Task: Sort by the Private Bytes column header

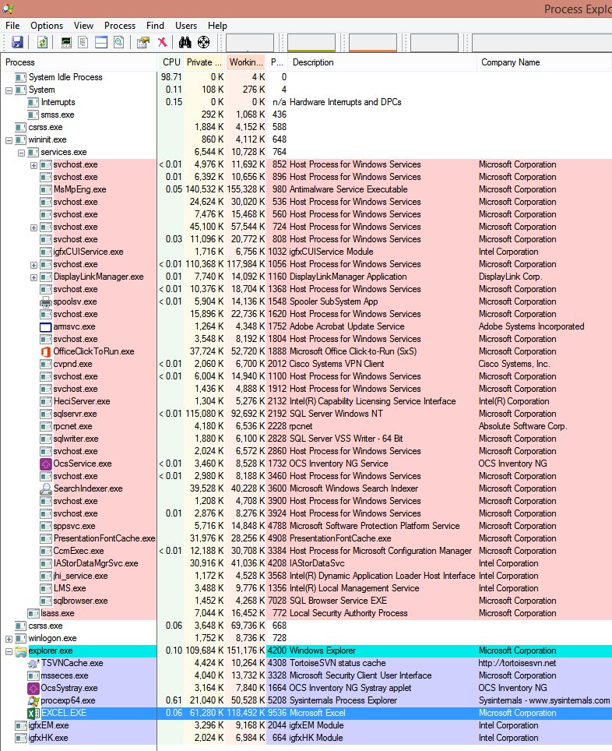Action: click(x=205, y=62)
